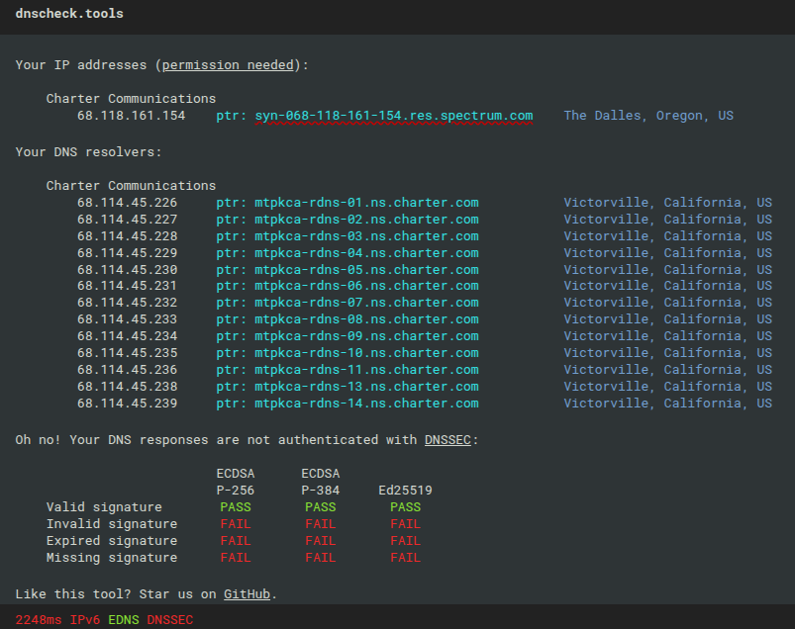795x629 pixels.
Task: Click 'Charter Communications' under Your IP addresses
Action: pyautogui.click(x=131, y=99)
